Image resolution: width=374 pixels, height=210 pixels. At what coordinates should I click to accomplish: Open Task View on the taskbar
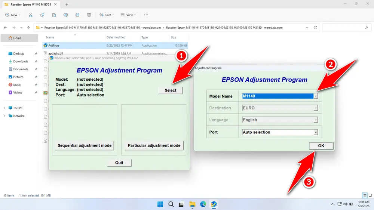181,204
